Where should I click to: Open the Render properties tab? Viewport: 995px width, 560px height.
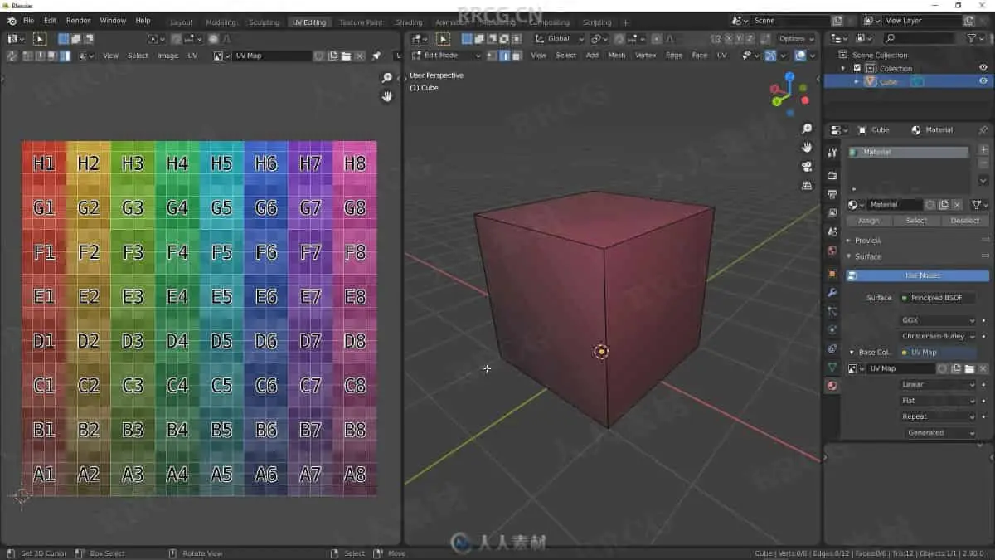click(832, 176)
